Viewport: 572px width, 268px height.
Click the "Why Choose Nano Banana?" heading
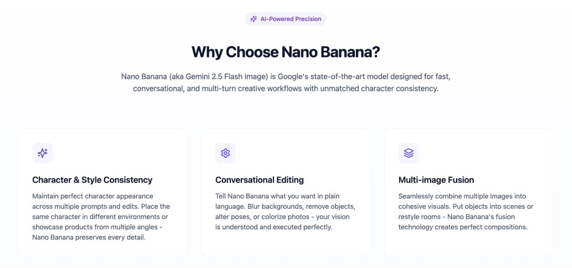pos(286,52)
